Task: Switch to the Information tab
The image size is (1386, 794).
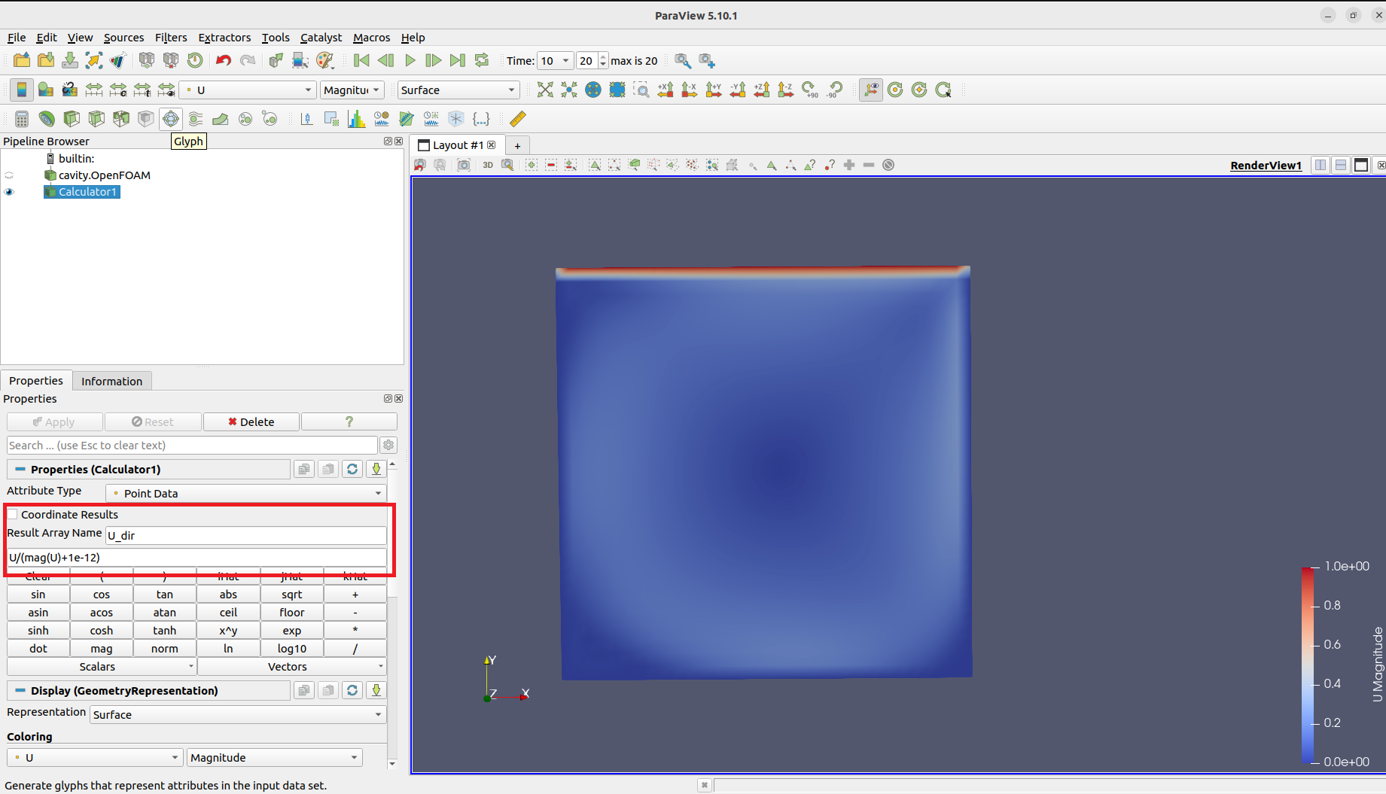Action: tap(111, 382)
